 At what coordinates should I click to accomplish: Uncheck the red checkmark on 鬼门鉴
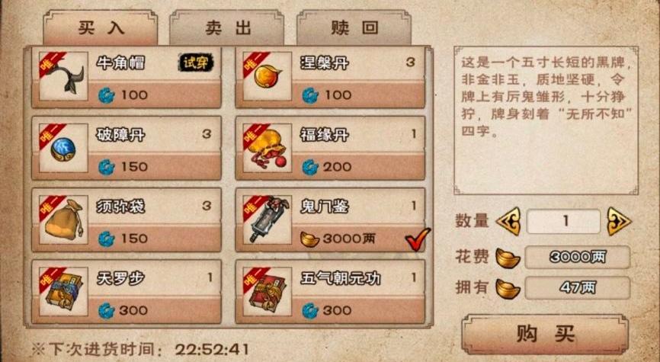418,239
